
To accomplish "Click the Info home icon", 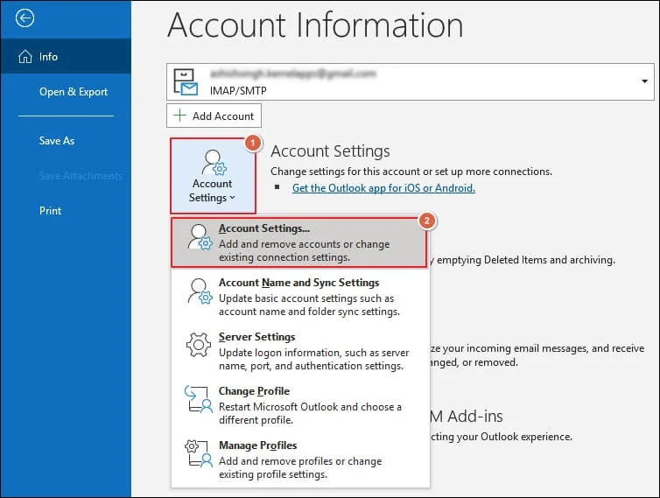I will [x=25, y=56].
